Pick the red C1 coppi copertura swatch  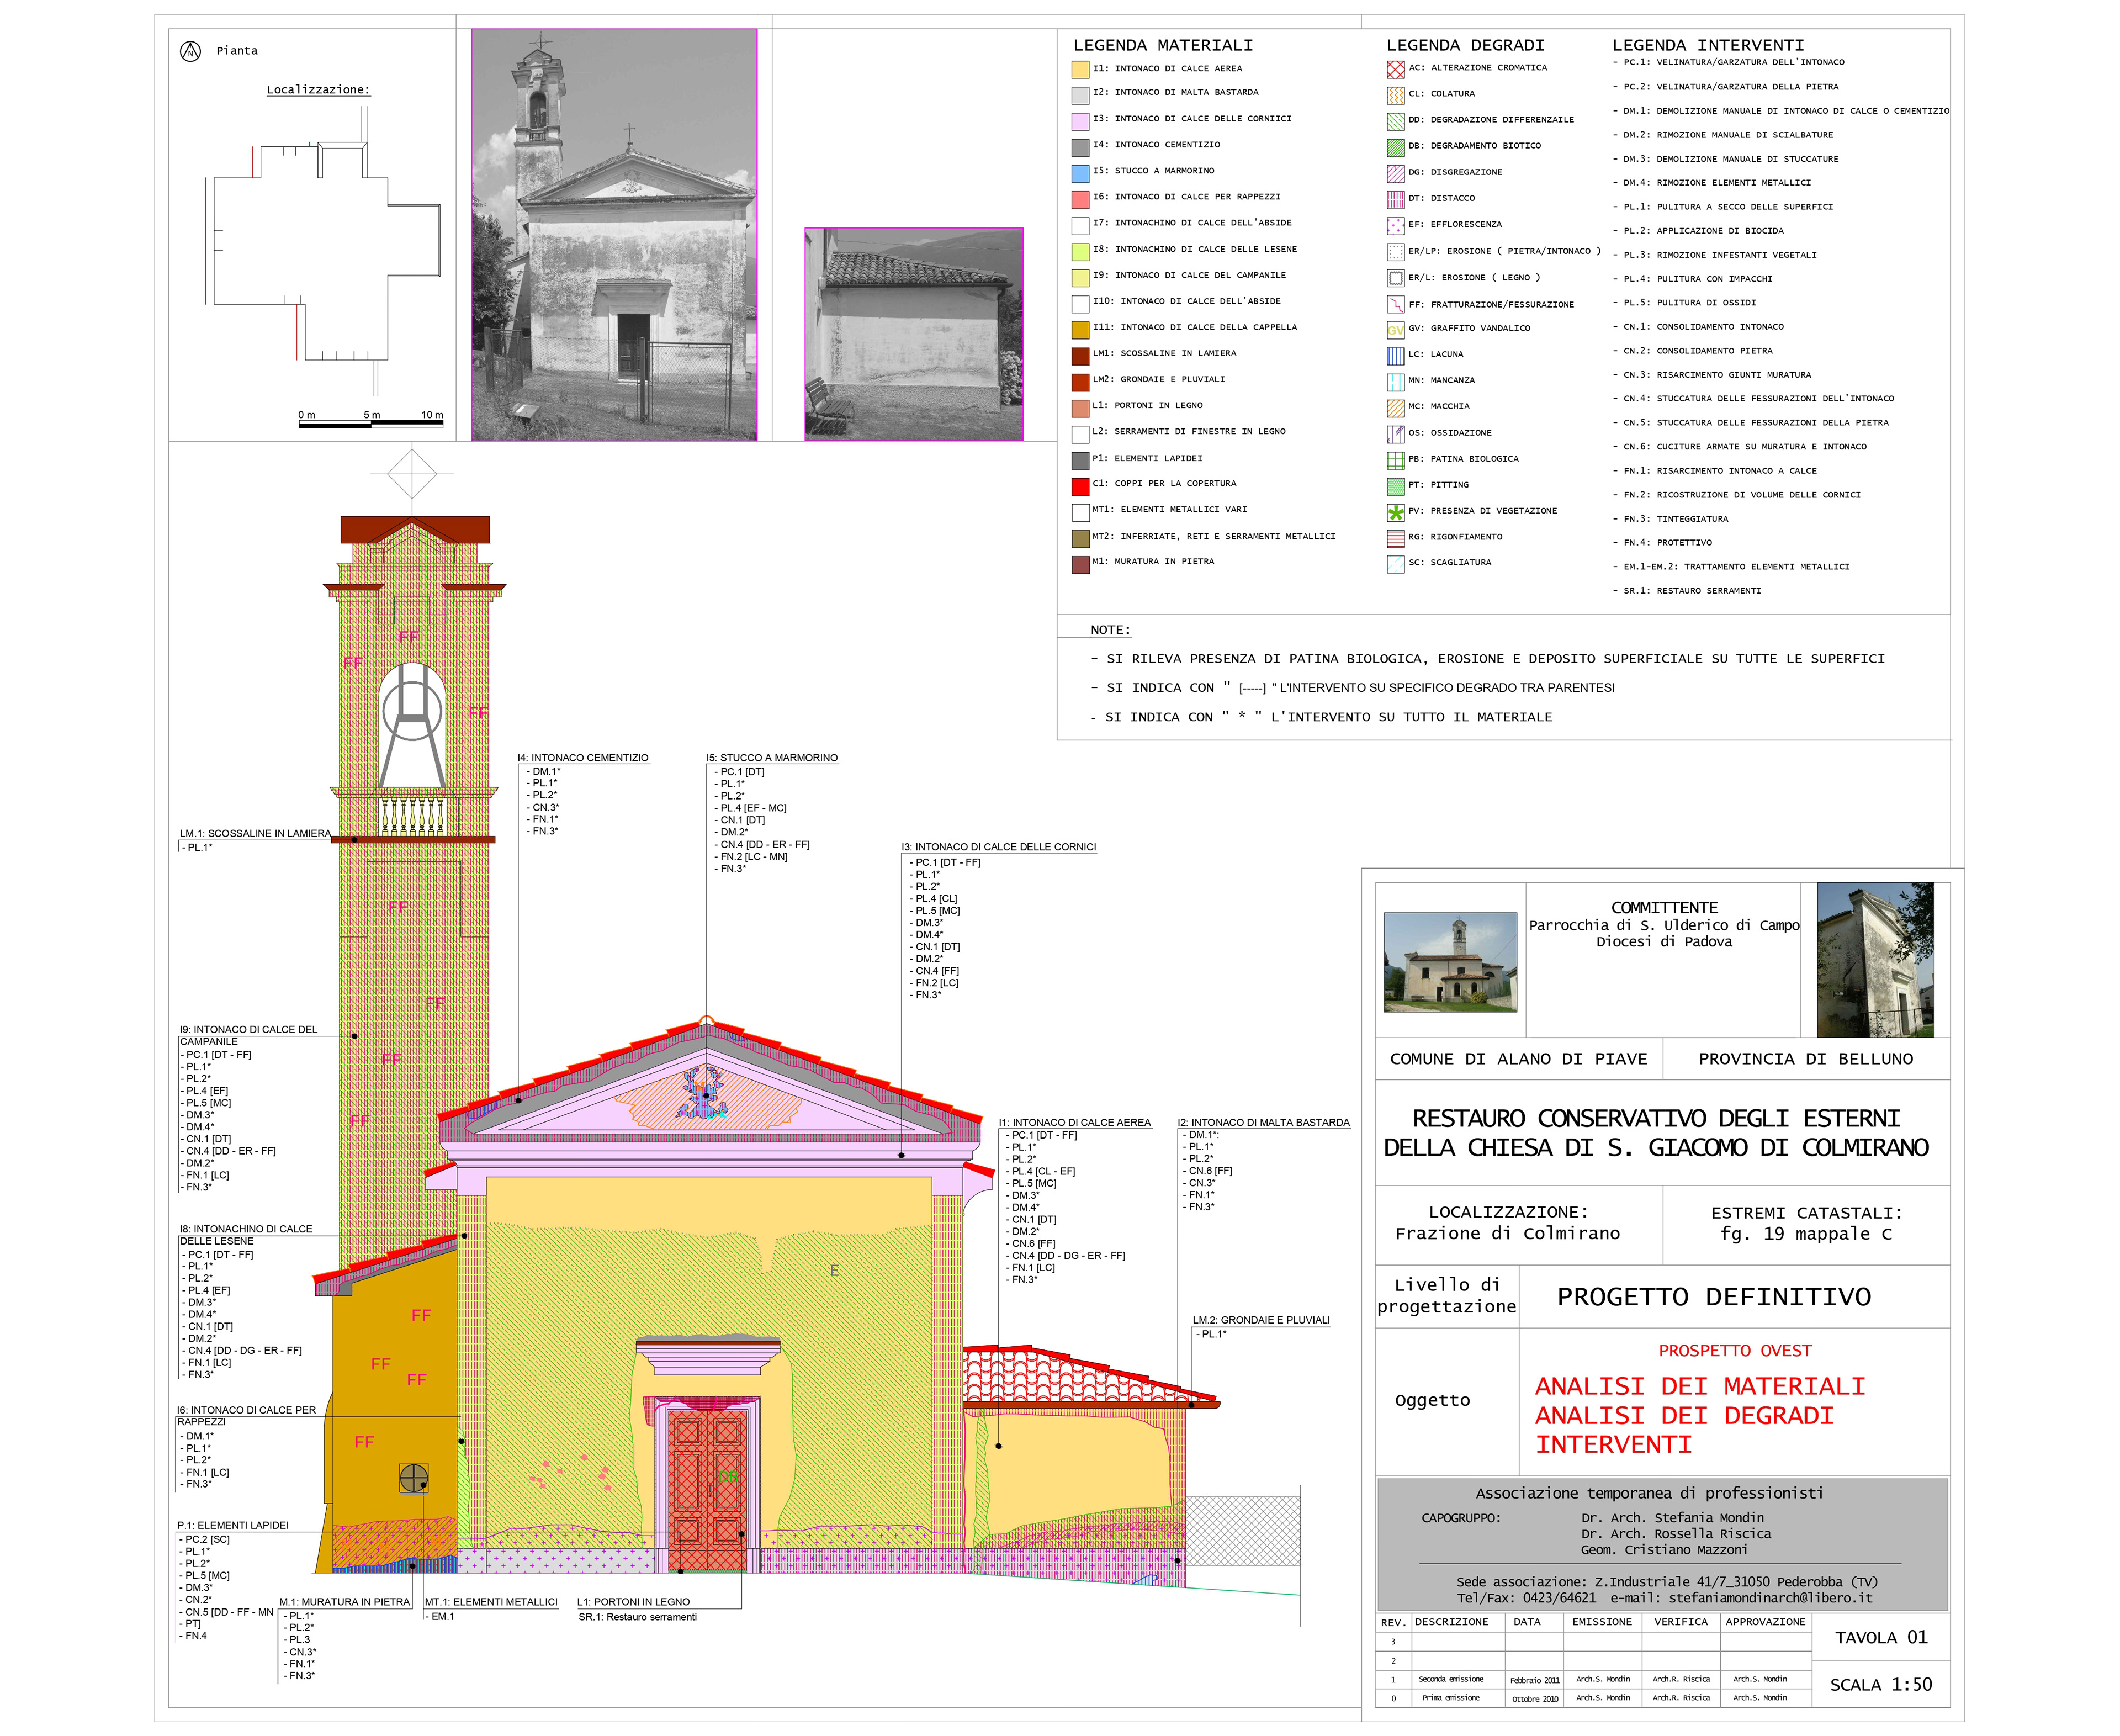[1080, 486]
